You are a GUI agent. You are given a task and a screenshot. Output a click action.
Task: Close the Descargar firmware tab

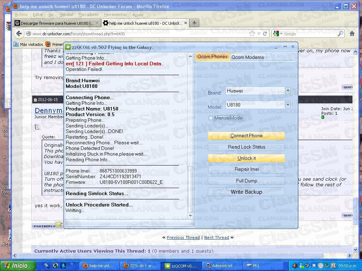(x=97, y=23)
